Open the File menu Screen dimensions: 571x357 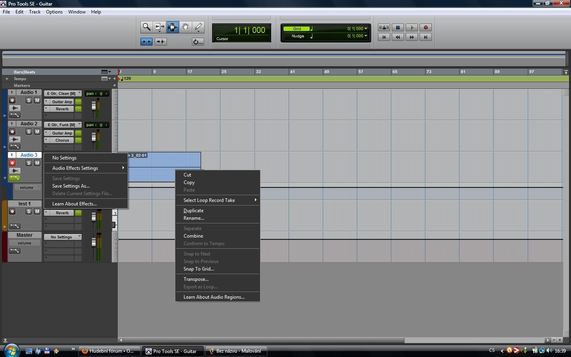click(x=6, y=12)
